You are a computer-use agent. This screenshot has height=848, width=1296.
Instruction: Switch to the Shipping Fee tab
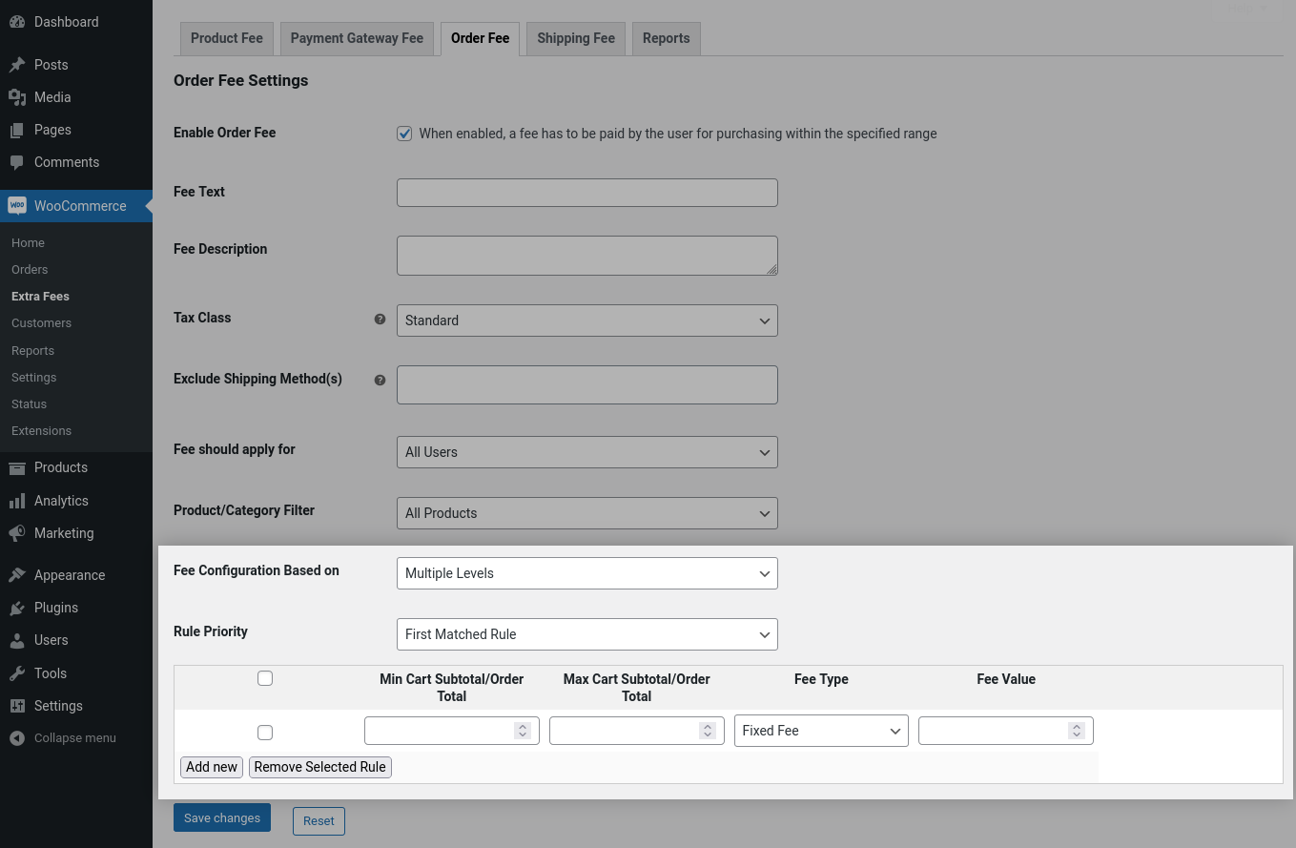pyautogui.click(x=575, y=38)
